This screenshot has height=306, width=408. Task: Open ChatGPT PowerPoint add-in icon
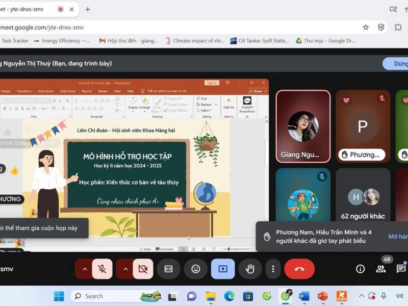click(247, 105)
